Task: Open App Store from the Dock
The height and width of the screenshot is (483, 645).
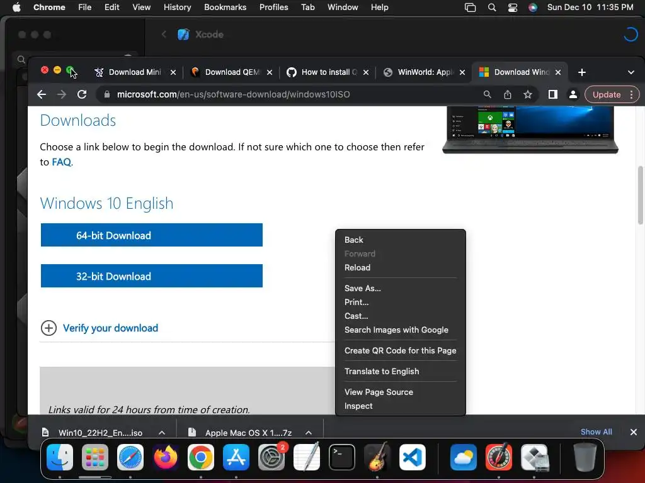Action: pyautogui.click(x=236, y=457)
